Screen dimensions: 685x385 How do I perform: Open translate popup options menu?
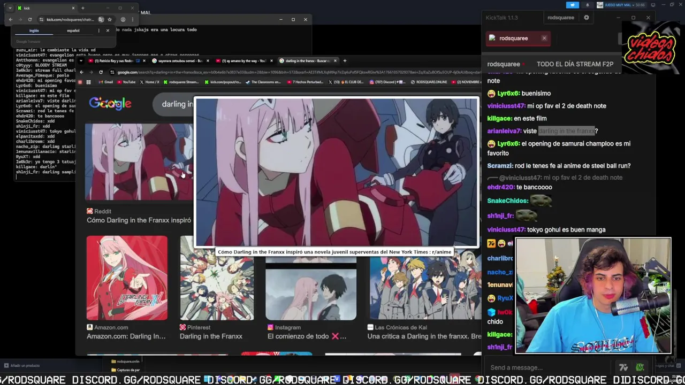coord(98,30)
